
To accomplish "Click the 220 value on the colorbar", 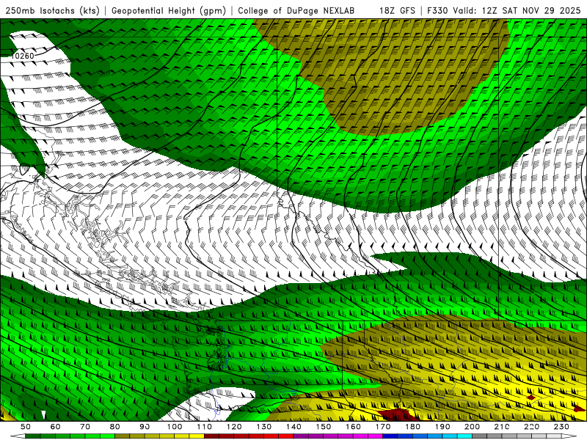I will click(x=531, y=427).
